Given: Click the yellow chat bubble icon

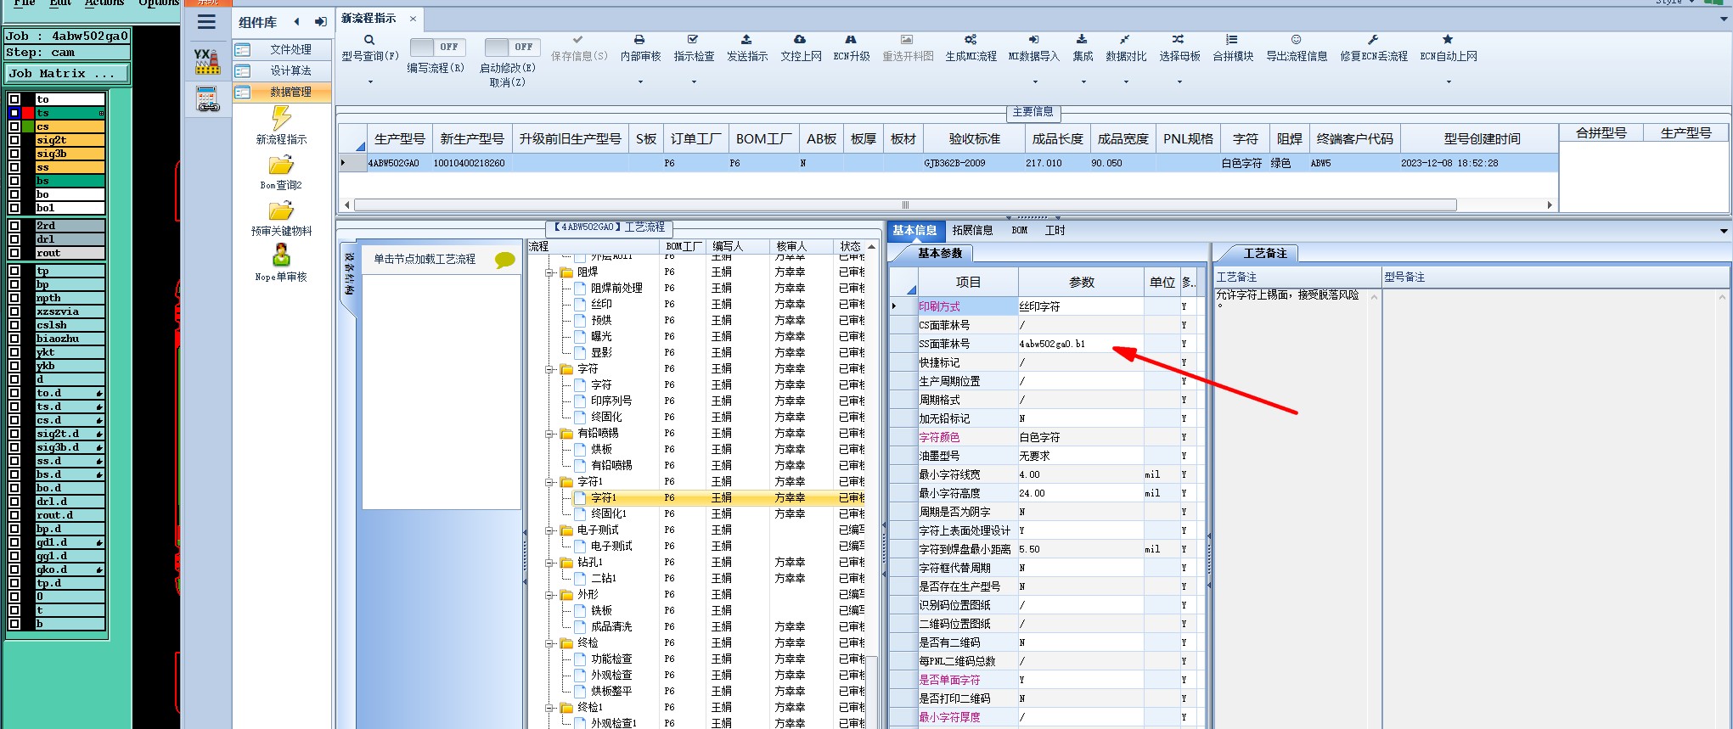Looking at the screenshot, I should click(505, 260).
